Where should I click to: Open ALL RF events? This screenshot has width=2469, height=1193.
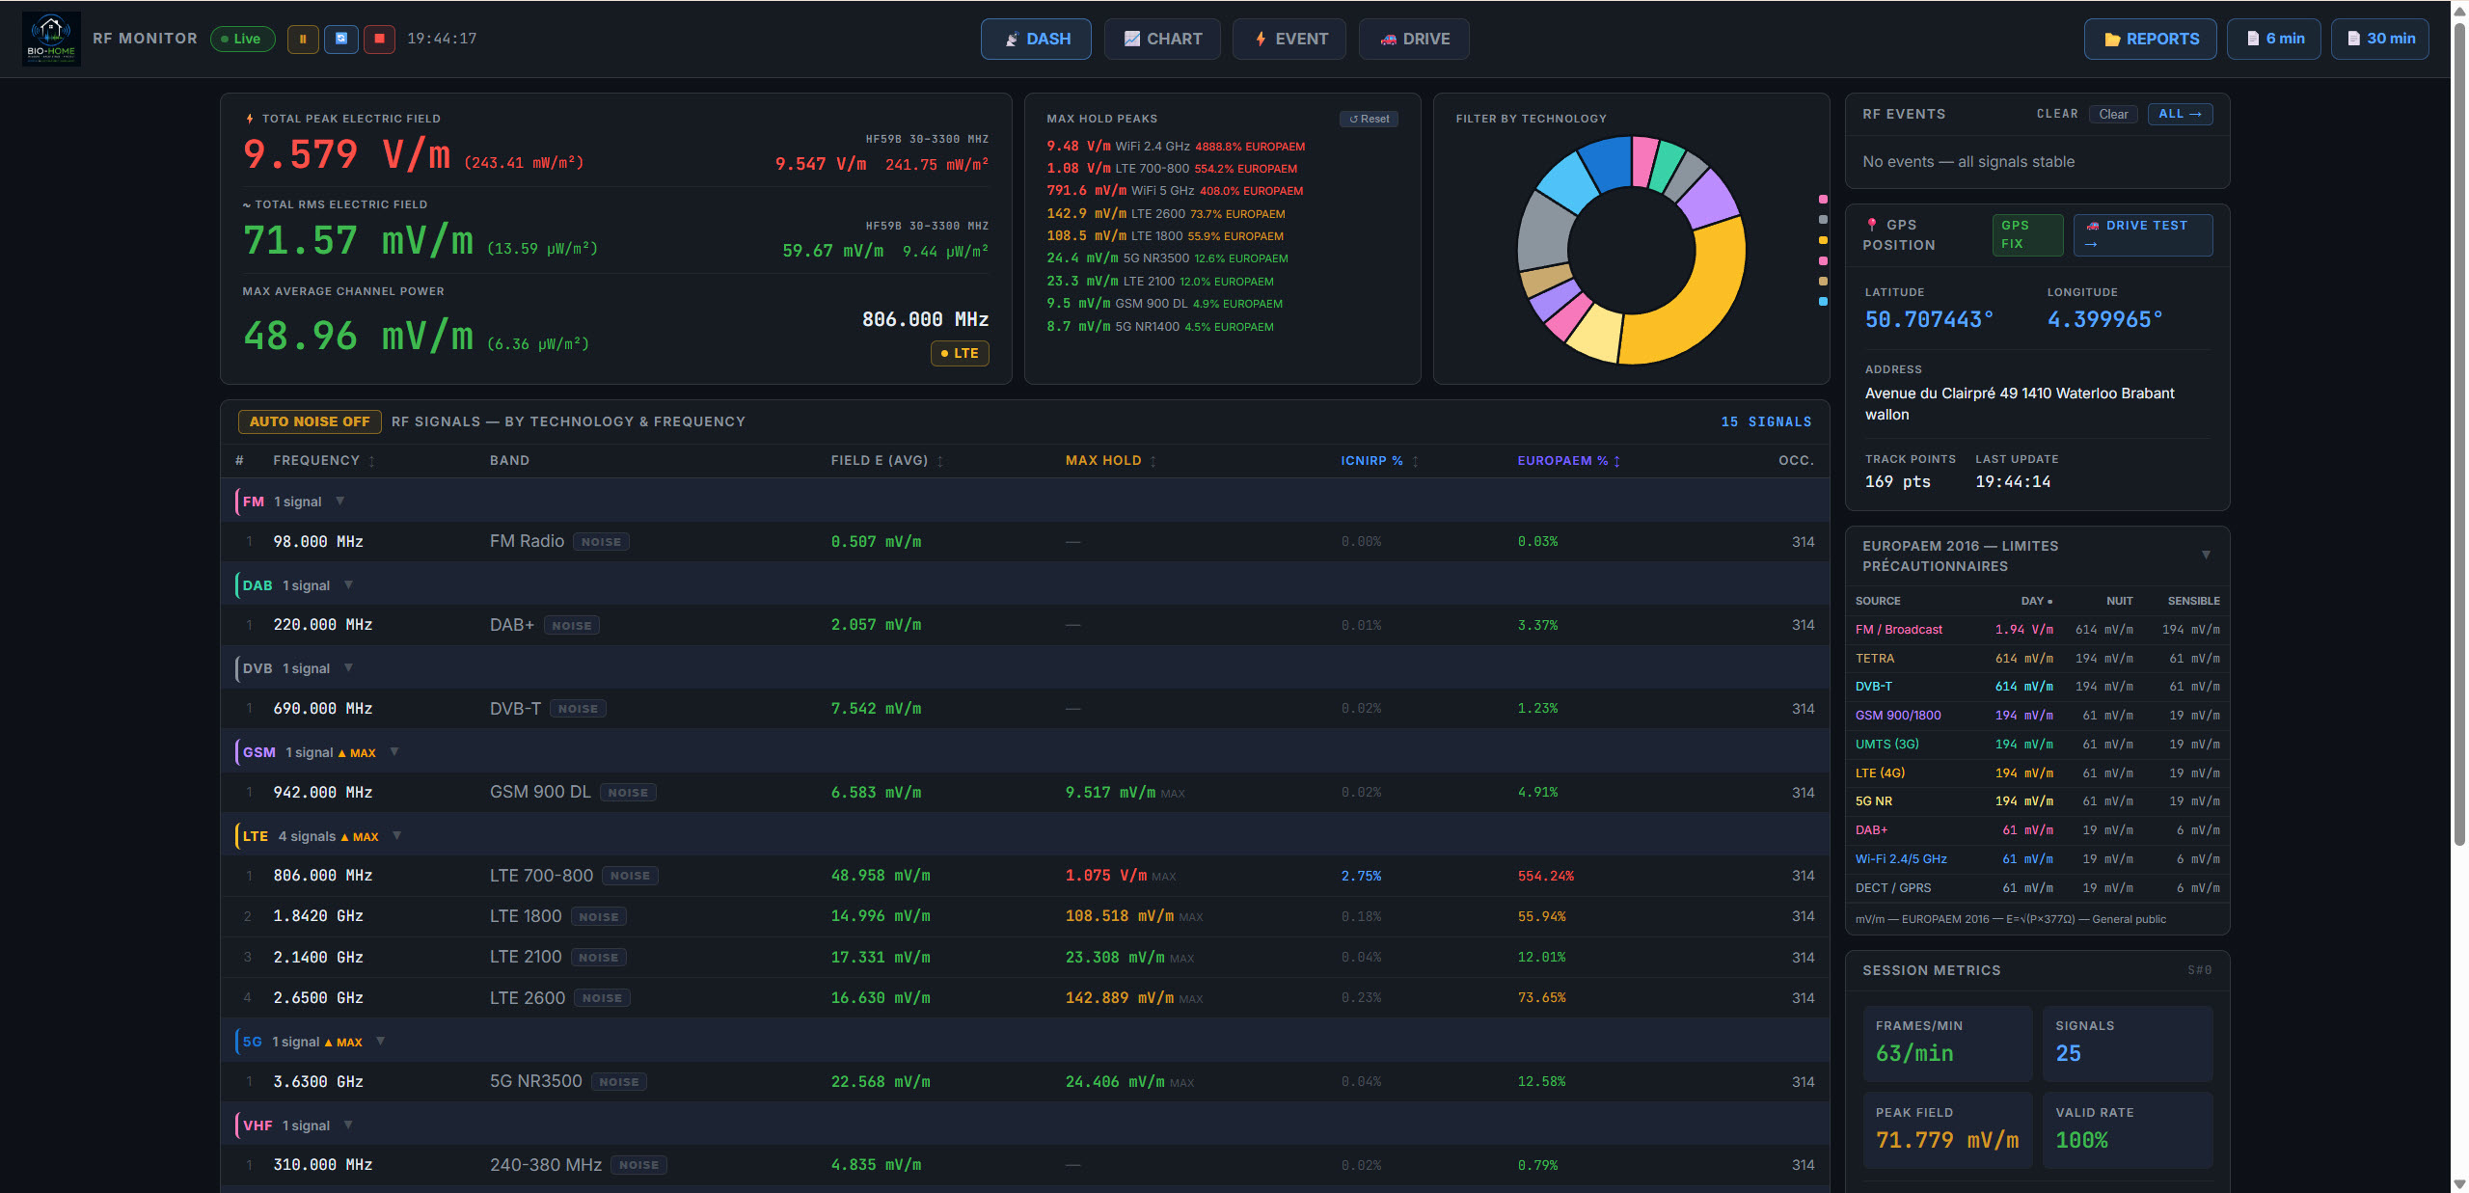tap(2180, 114)
